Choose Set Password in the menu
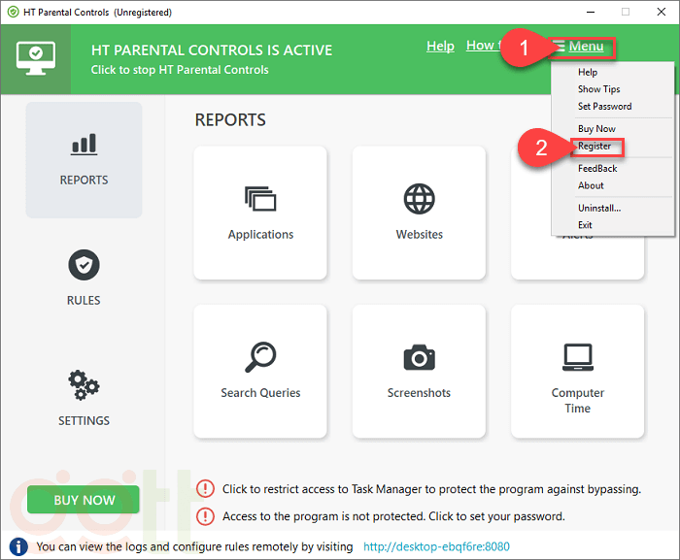 [604, 107]
